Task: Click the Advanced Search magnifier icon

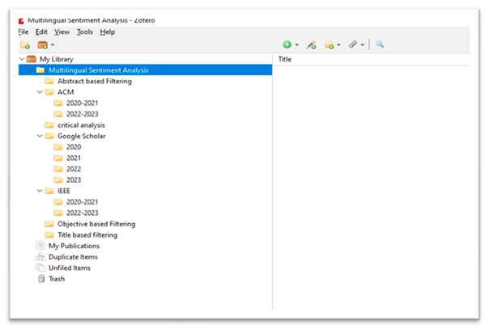Action: (x=379, y=45)
